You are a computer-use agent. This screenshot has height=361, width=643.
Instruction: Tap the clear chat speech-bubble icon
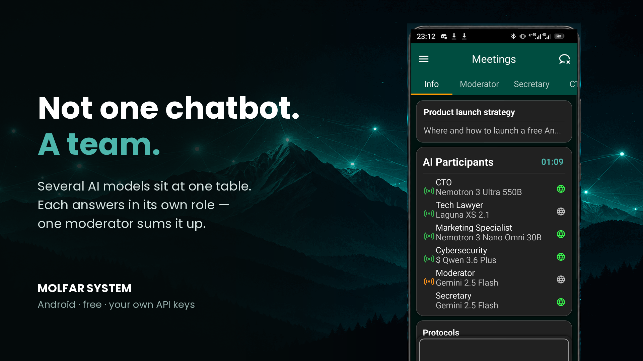(564, 59)
